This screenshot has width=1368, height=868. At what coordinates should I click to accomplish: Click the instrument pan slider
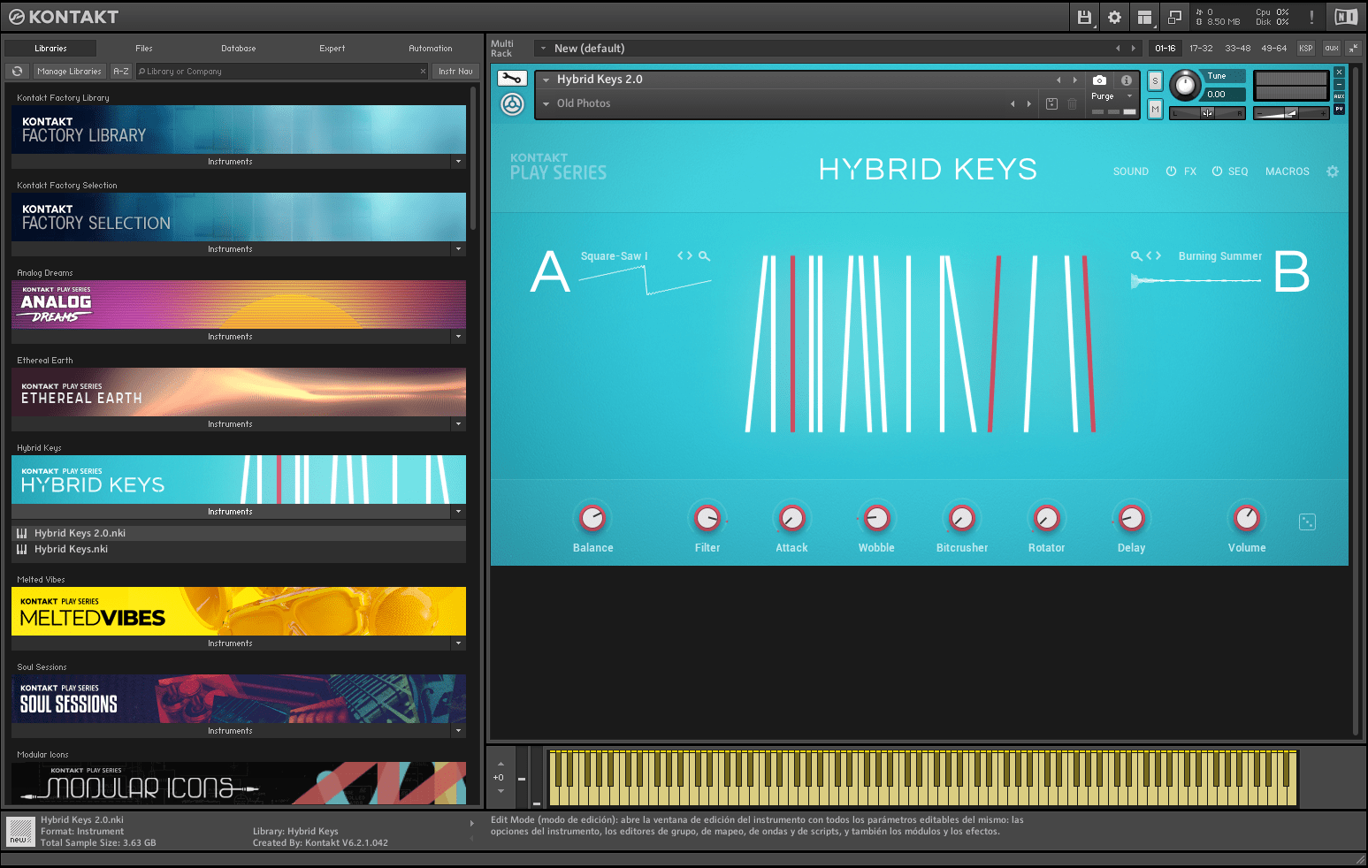pos(1207,113)
